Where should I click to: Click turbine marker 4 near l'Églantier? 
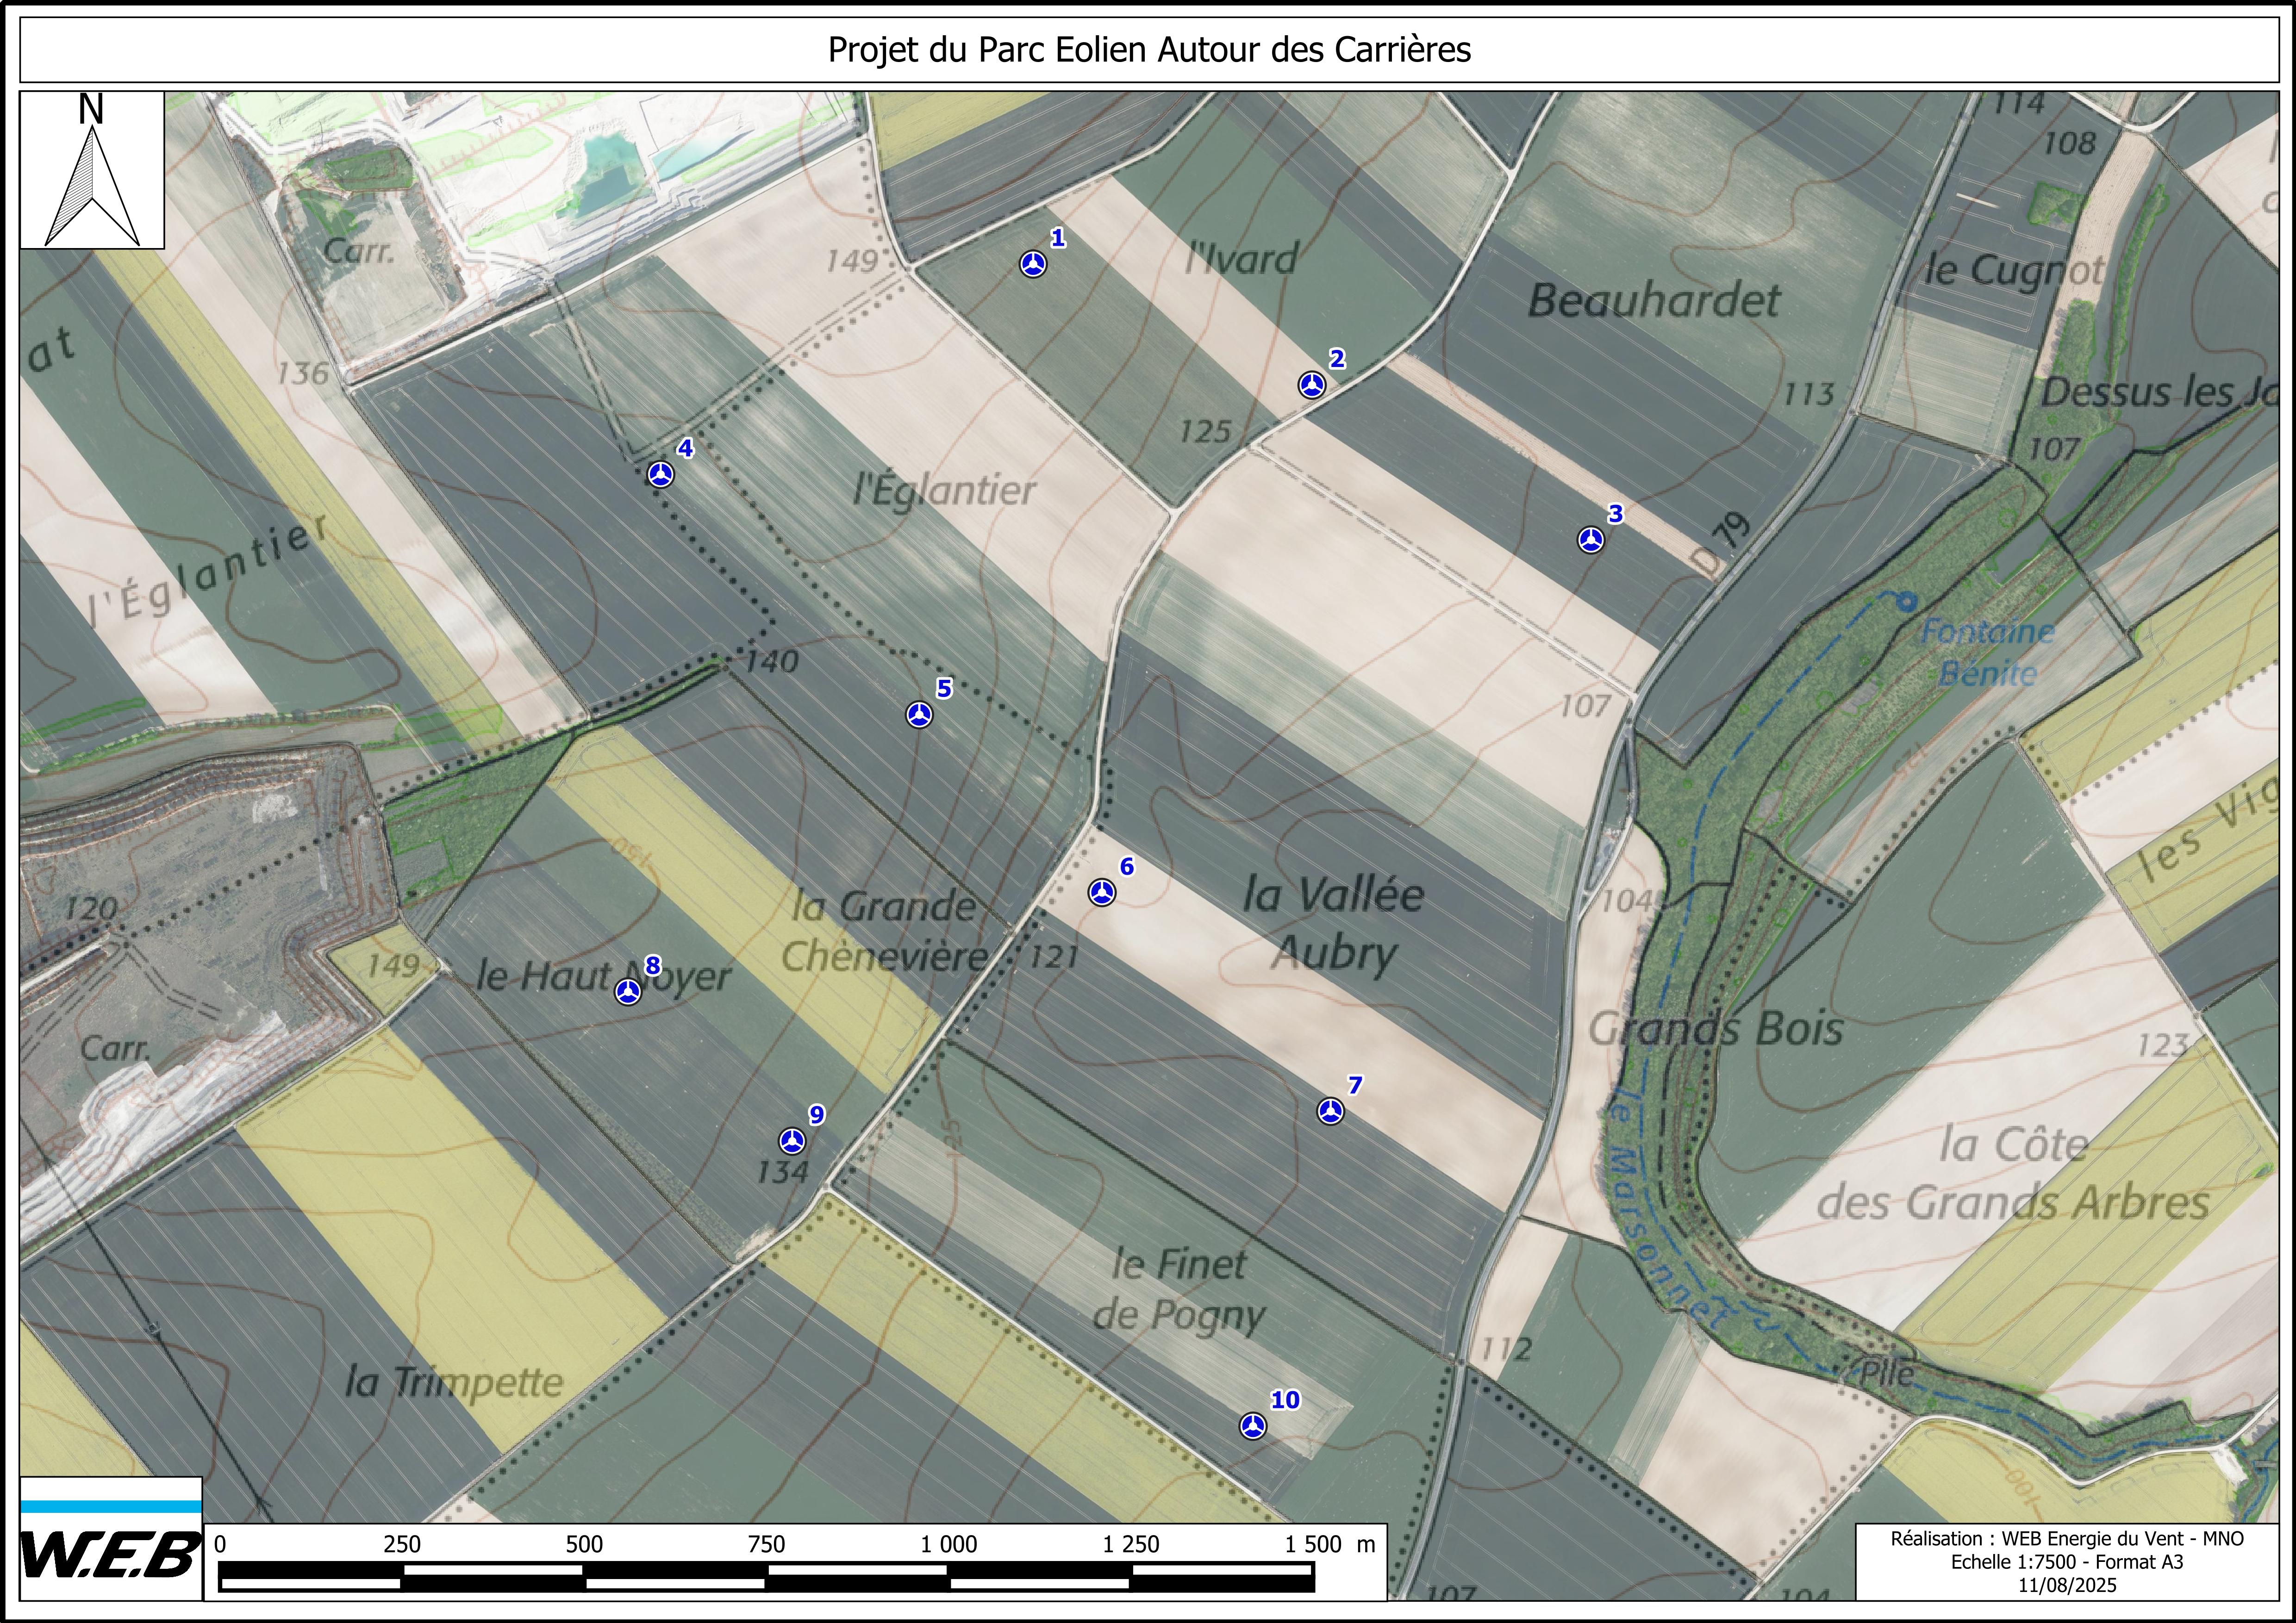(660, 474)
